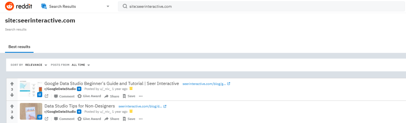Open first post's external link arrow icon in action row
This screenshot has width=406, height=123.
(47, 96)
